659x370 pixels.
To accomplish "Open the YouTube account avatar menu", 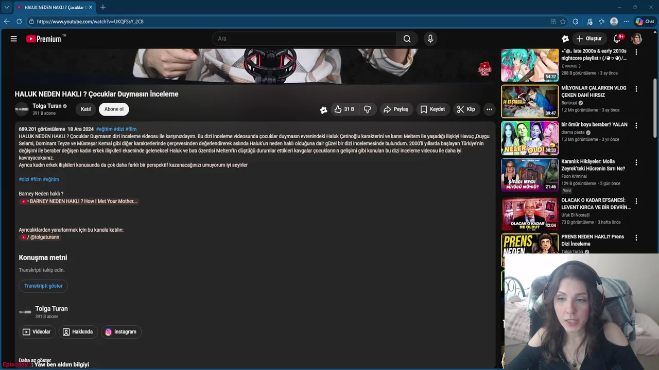I will [x=637, y=39].
